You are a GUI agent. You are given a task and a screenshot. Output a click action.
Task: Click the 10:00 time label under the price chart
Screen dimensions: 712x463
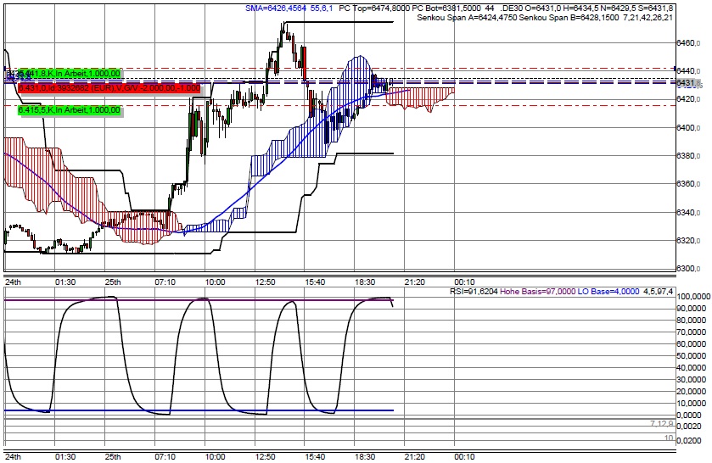[216, 282]
